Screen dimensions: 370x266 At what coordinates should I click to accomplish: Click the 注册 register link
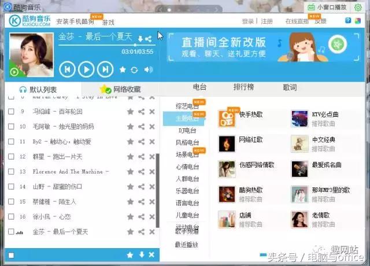267,21
